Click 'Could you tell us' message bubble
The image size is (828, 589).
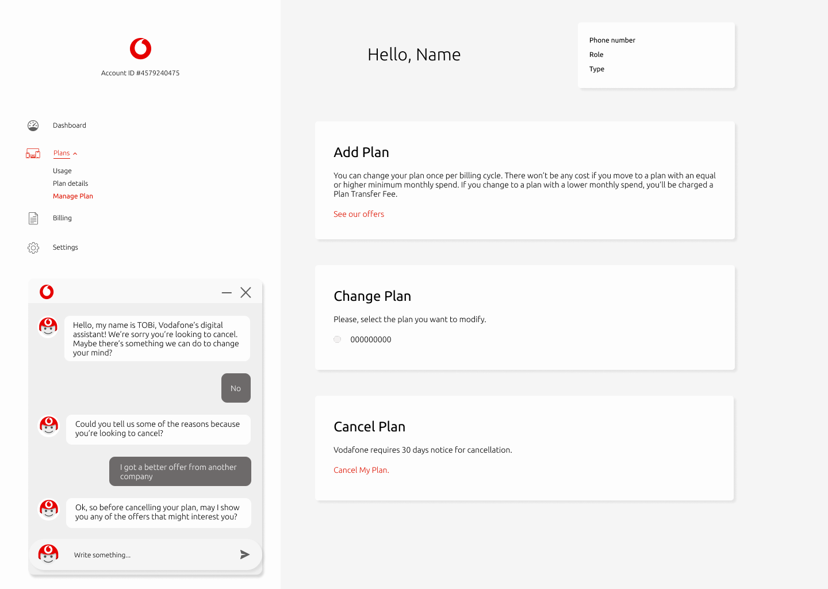(158, 429)
